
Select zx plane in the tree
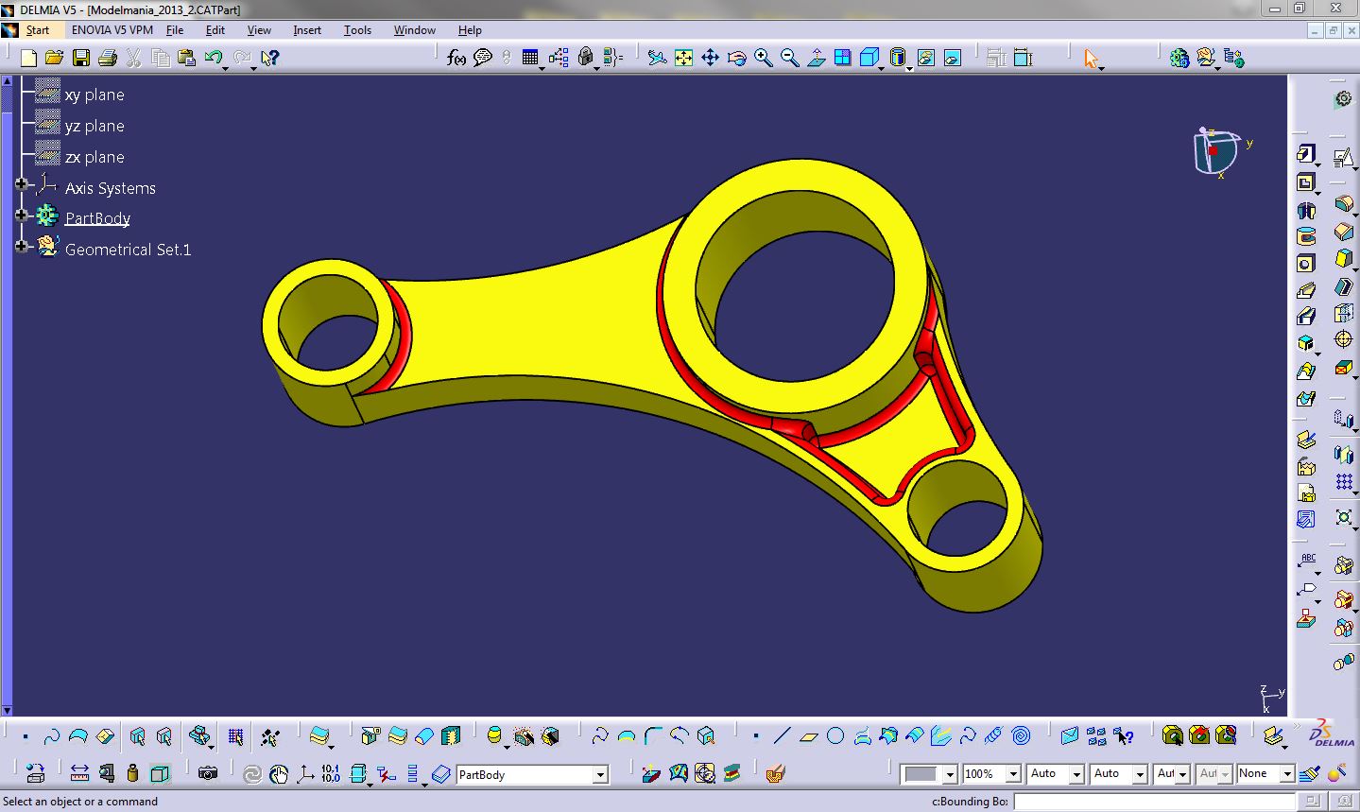pos(95,157)
